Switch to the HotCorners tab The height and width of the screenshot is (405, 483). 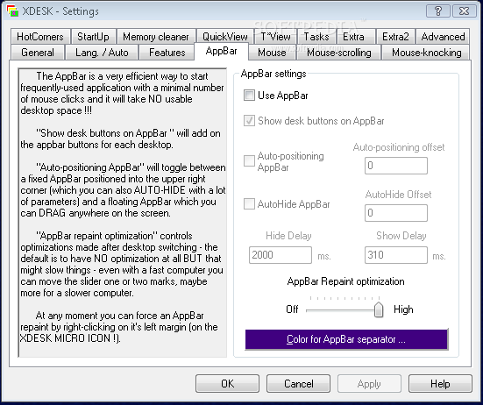(40, 37)
